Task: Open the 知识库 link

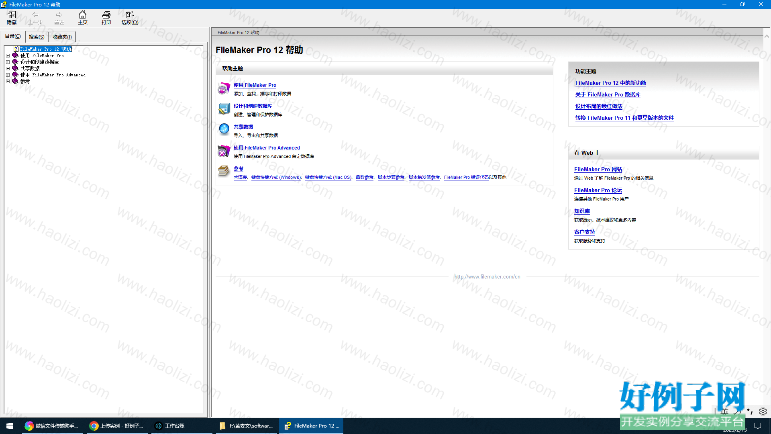Action: point(582,211)
